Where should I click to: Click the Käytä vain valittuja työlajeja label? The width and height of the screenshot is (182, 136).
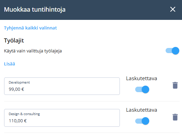click(x=33, y=51)
